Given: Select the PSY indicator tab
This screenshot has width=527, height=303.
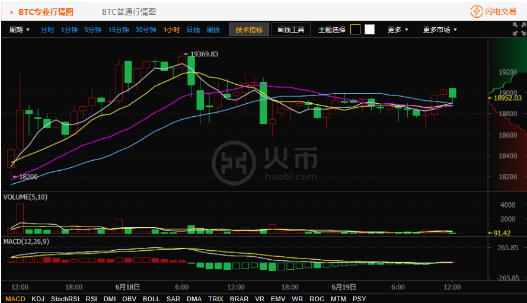Looking at the screenshot, I should point(359,299).
